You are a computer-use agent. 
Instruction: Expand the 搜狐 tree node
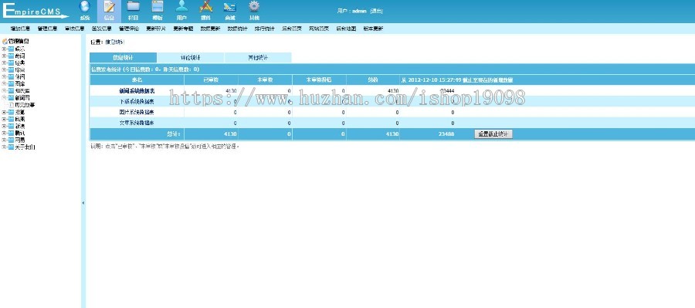4,112
